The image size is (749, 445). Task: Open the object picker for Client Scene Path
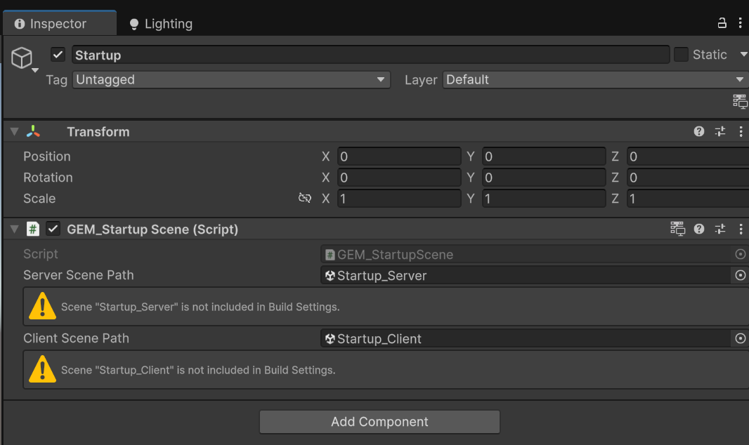pyautogui.click(x=740, y=338)
